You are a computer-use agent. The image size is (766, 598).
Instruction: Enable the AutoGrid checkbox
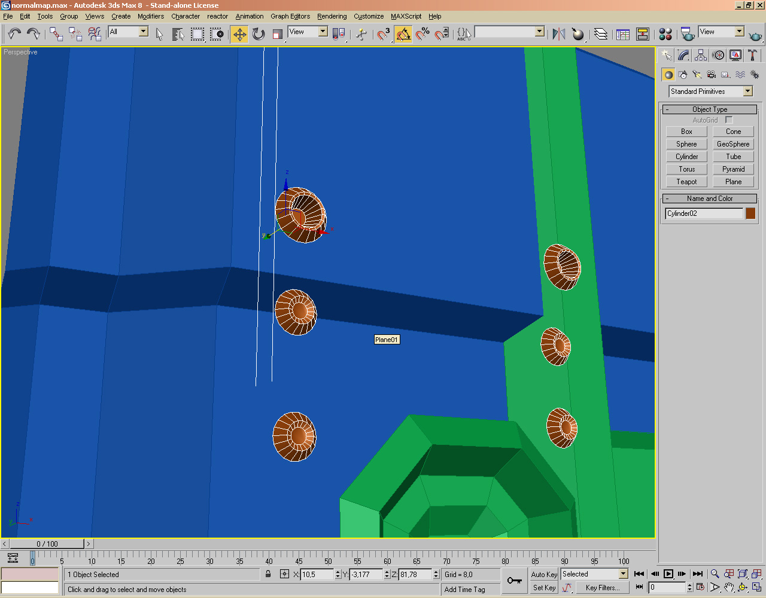[x=728, y=120]
